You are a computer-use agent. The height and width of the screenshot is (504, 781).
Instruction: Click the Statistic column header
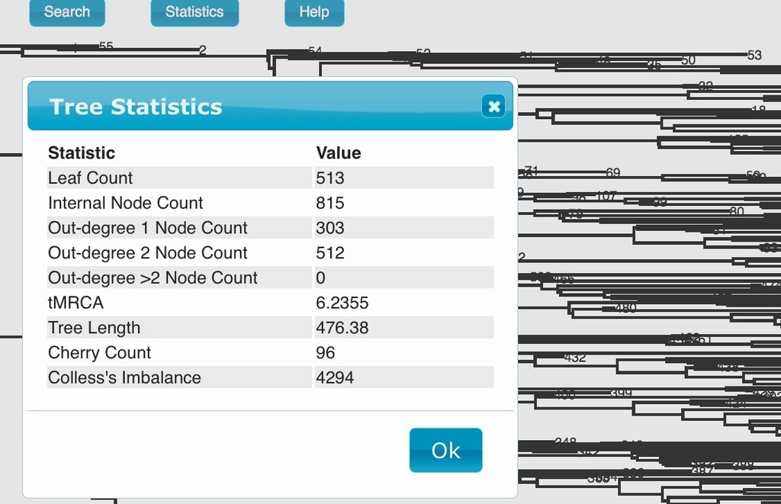[x=82, y=152]
